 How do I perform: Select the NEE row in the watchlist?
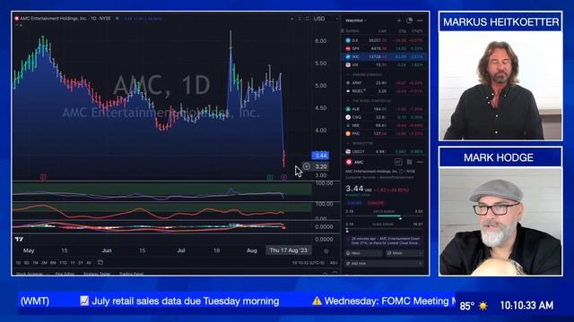click(385, 125)
